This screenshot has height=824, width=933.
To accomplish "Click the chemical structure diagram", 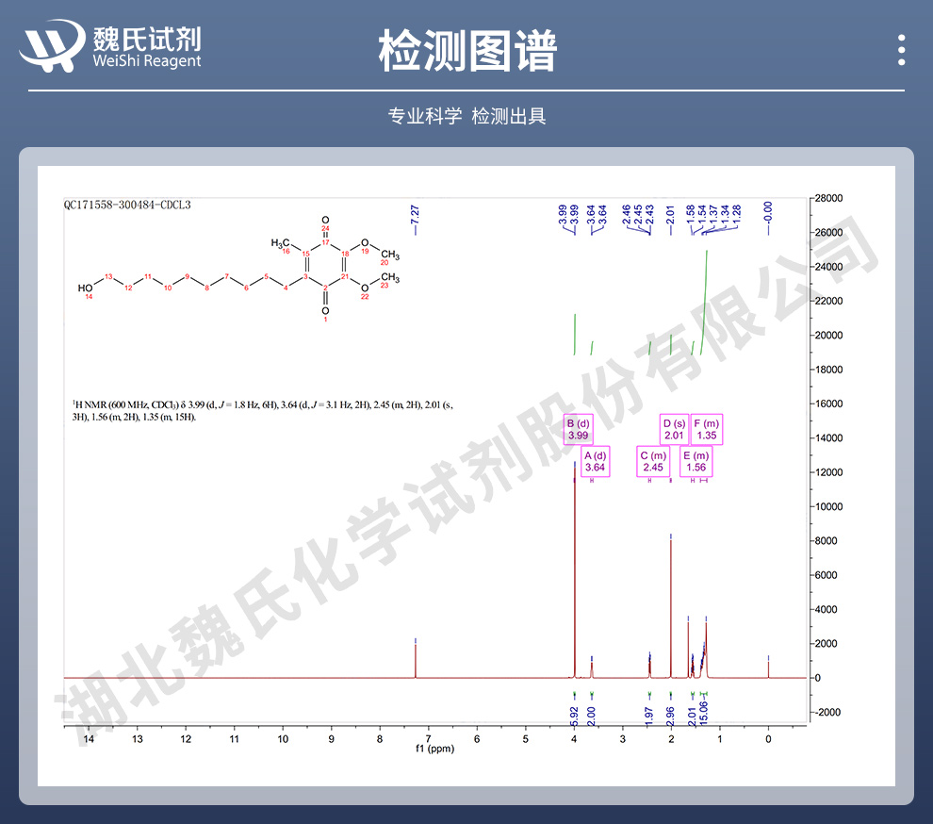I will pos(238,269).
